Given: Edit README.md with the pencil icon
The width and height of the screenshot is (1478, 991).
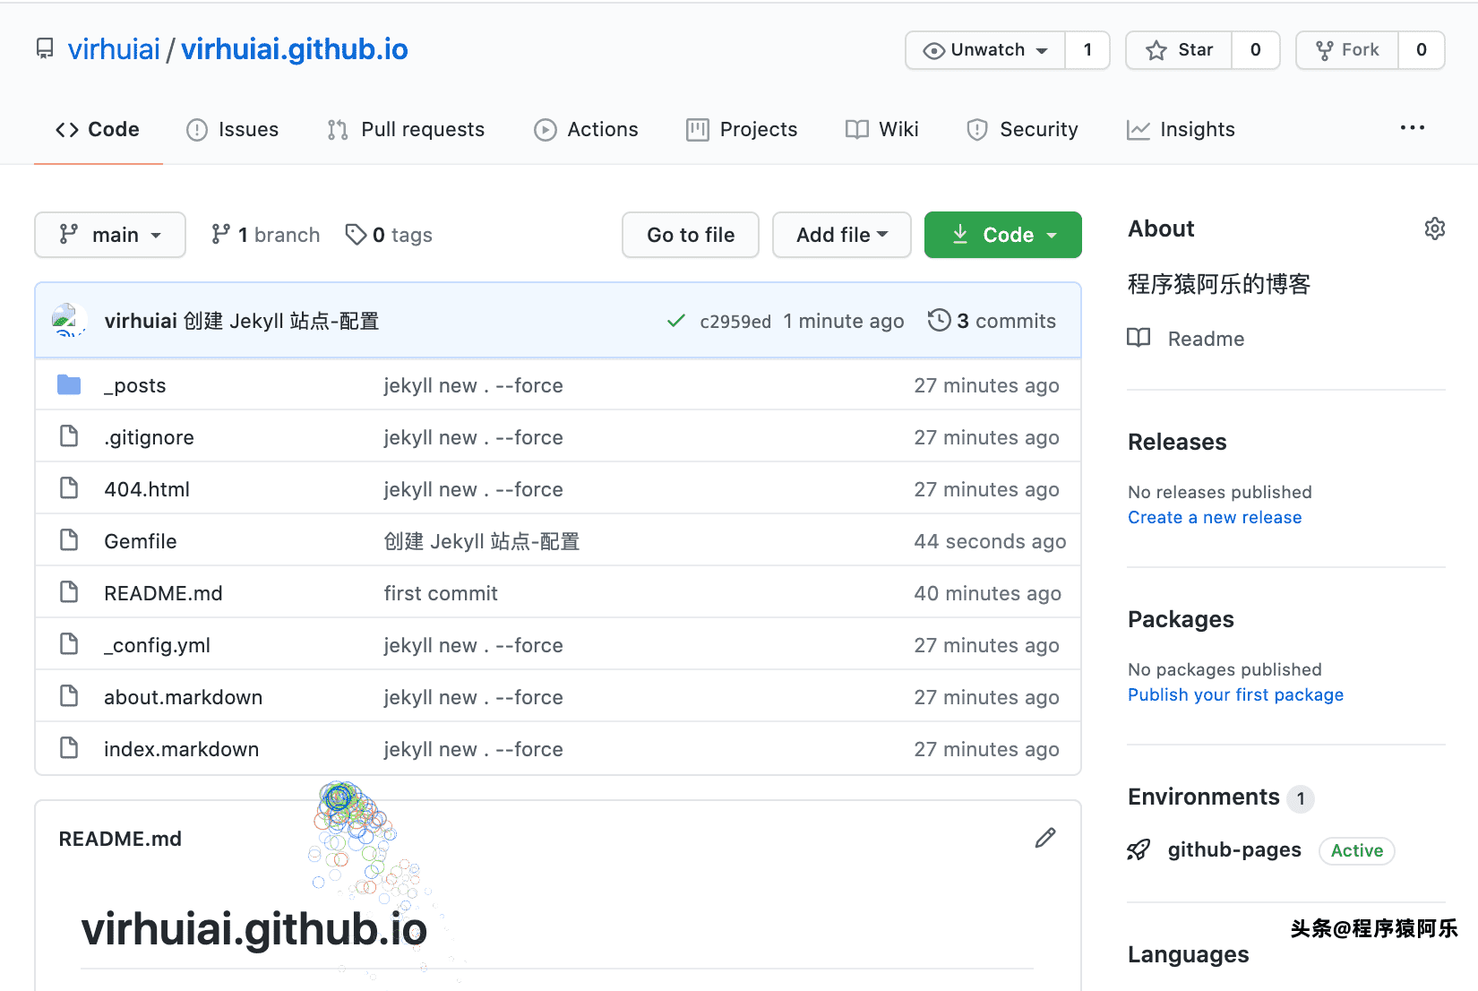Looking at the screenshot, I should (1045, 838).
